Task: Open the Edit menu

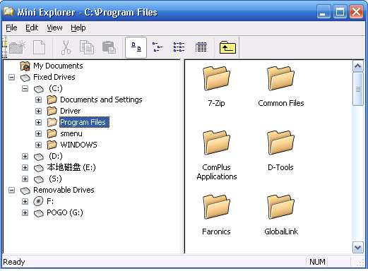Action: coord(32,28)
